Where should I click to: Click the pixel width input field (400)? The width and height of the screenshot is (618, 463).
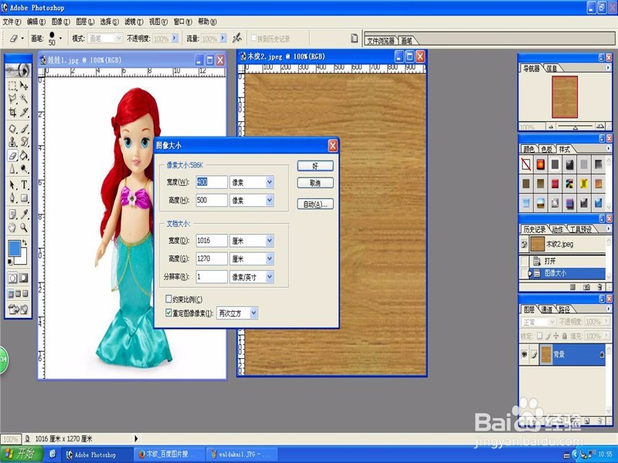click(x=211, y=182)
